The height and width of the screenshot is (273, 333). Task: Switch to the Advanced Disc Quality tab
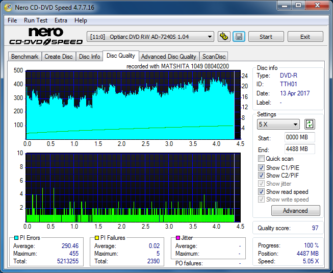tap(169, 57)
